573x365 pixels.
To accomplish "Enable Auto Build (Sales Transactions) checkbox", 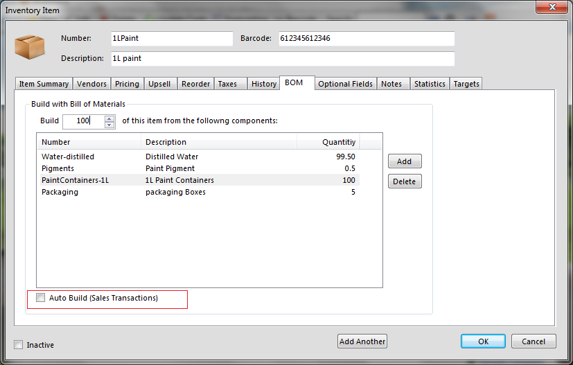I will click(x=41, y=298).
